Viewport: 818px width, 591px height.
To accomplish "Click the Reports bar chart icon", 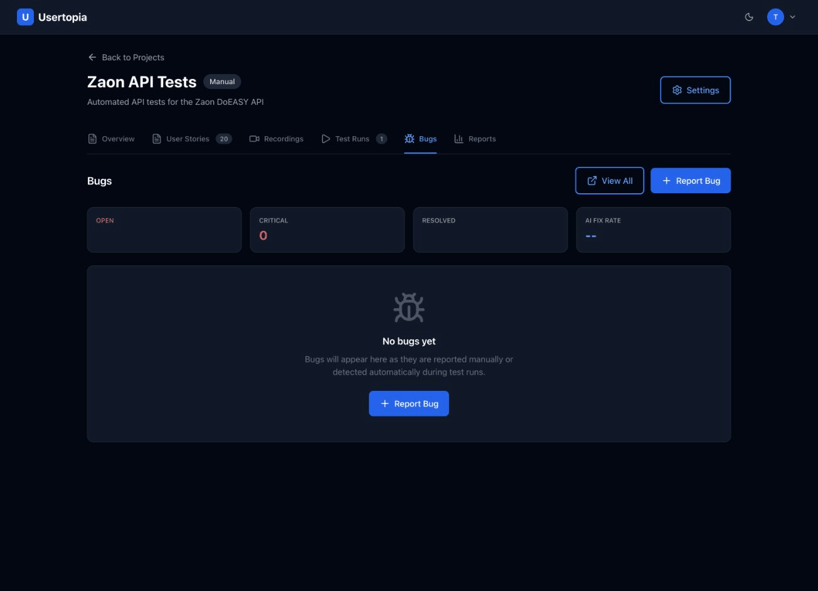I will (x=459, y=139).
